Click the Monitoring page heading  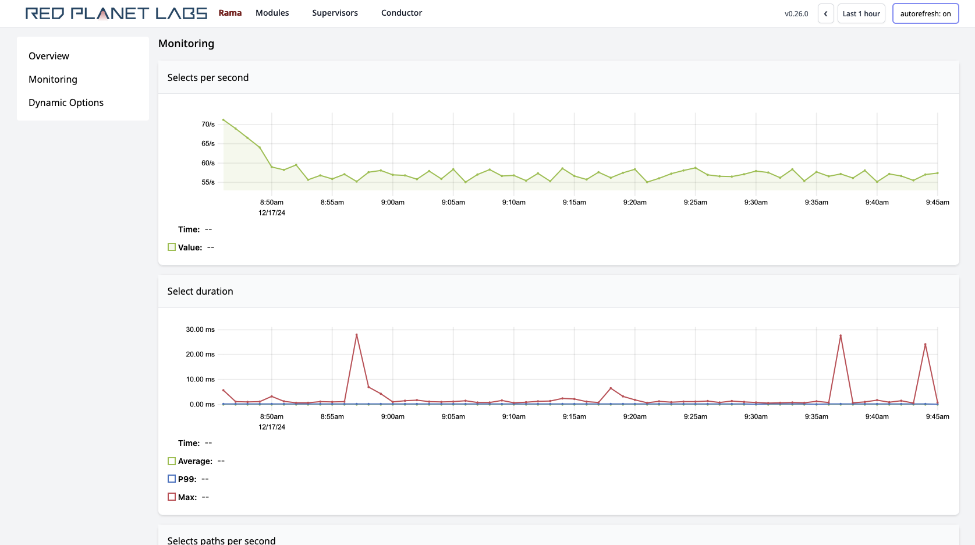(x=186, y=44)
